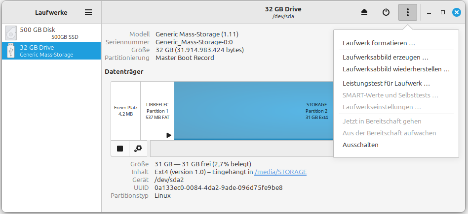This screenshot has height=214, width=468.
Task: Select 32 GB Drive in sidebar
Action: tap(51, 51)
